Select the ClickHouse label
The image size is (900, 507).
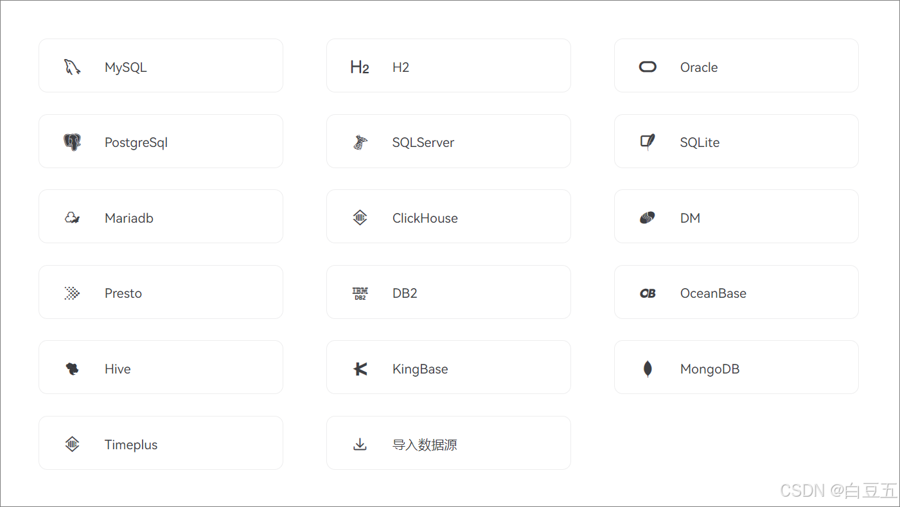click(x=425, y=218)
